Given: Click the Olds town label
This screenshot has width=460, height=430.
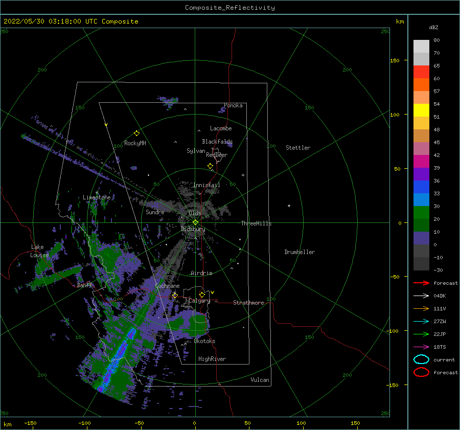Looking at the screenshot, I should [x=195, y=213].
